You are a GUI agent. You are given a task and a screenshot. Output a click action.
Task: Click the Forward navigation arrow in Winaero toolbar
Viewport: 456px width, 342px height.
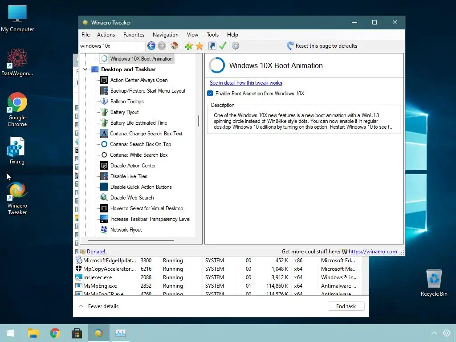[162, 46]
